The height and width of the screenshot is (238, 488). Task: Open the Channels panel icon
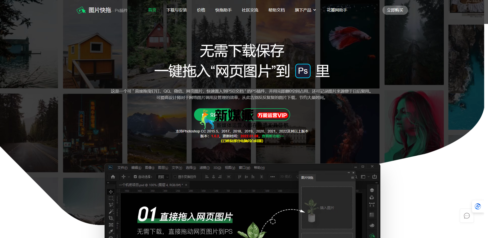click(372, 198)
